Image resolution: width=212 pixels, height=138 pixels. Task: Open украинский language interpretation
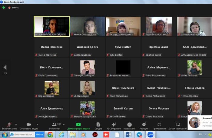pyautogui.click(x=129, y=126)
